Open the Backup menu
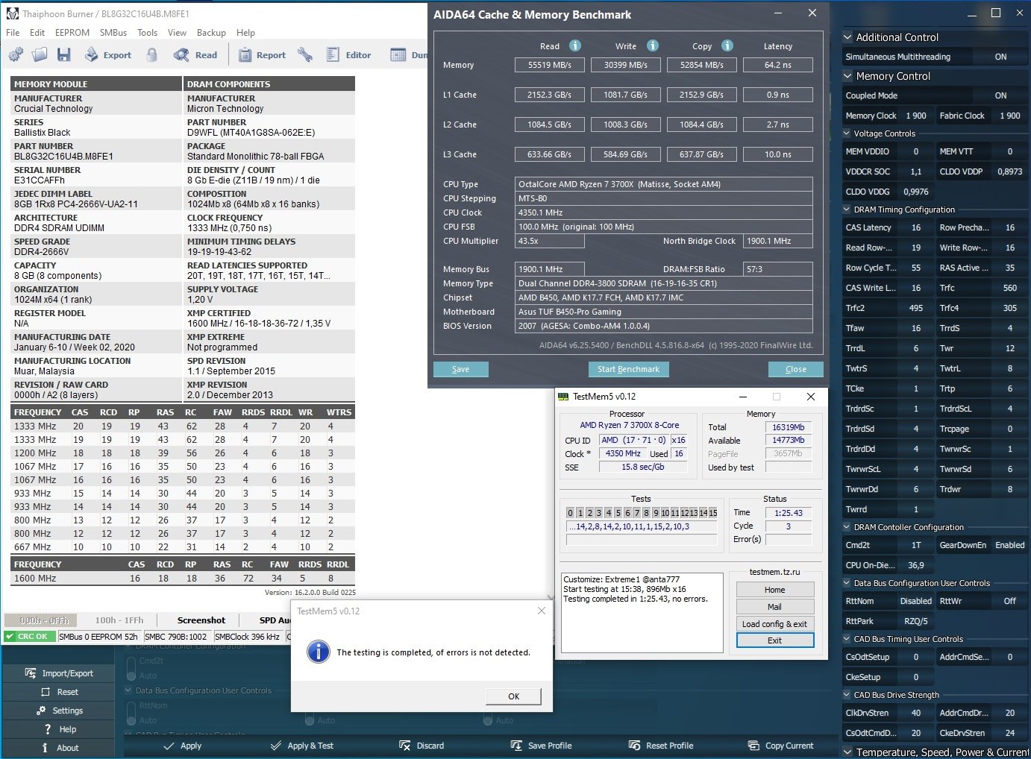The width and height of the screenshot is (1031, 759). pyautogui.click(x=211, y=33)
